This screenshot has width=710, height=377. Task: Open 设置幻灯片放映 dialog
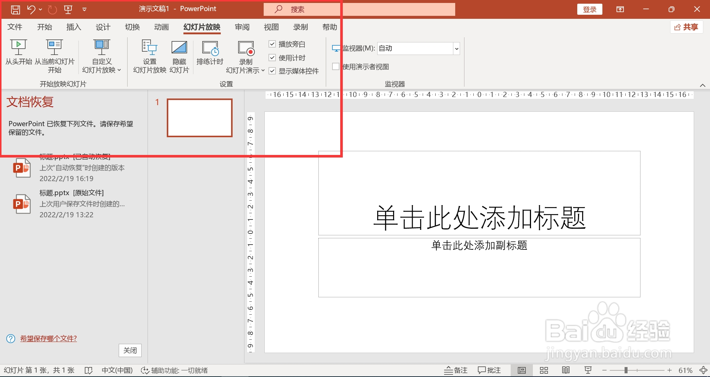click(150, 56)
